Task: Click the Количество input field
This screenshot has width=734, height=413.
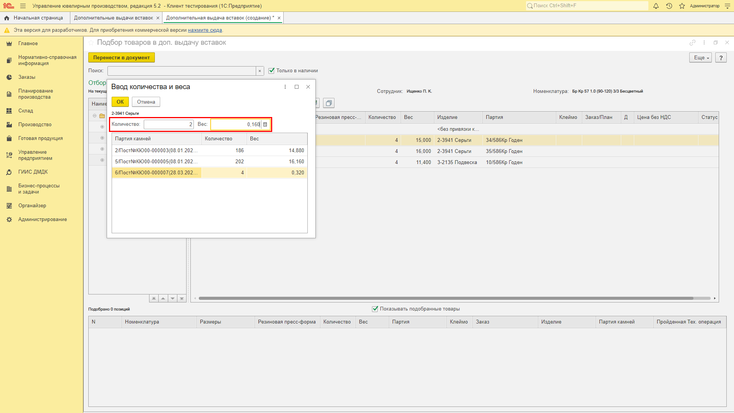Action: tap(169, 125)
